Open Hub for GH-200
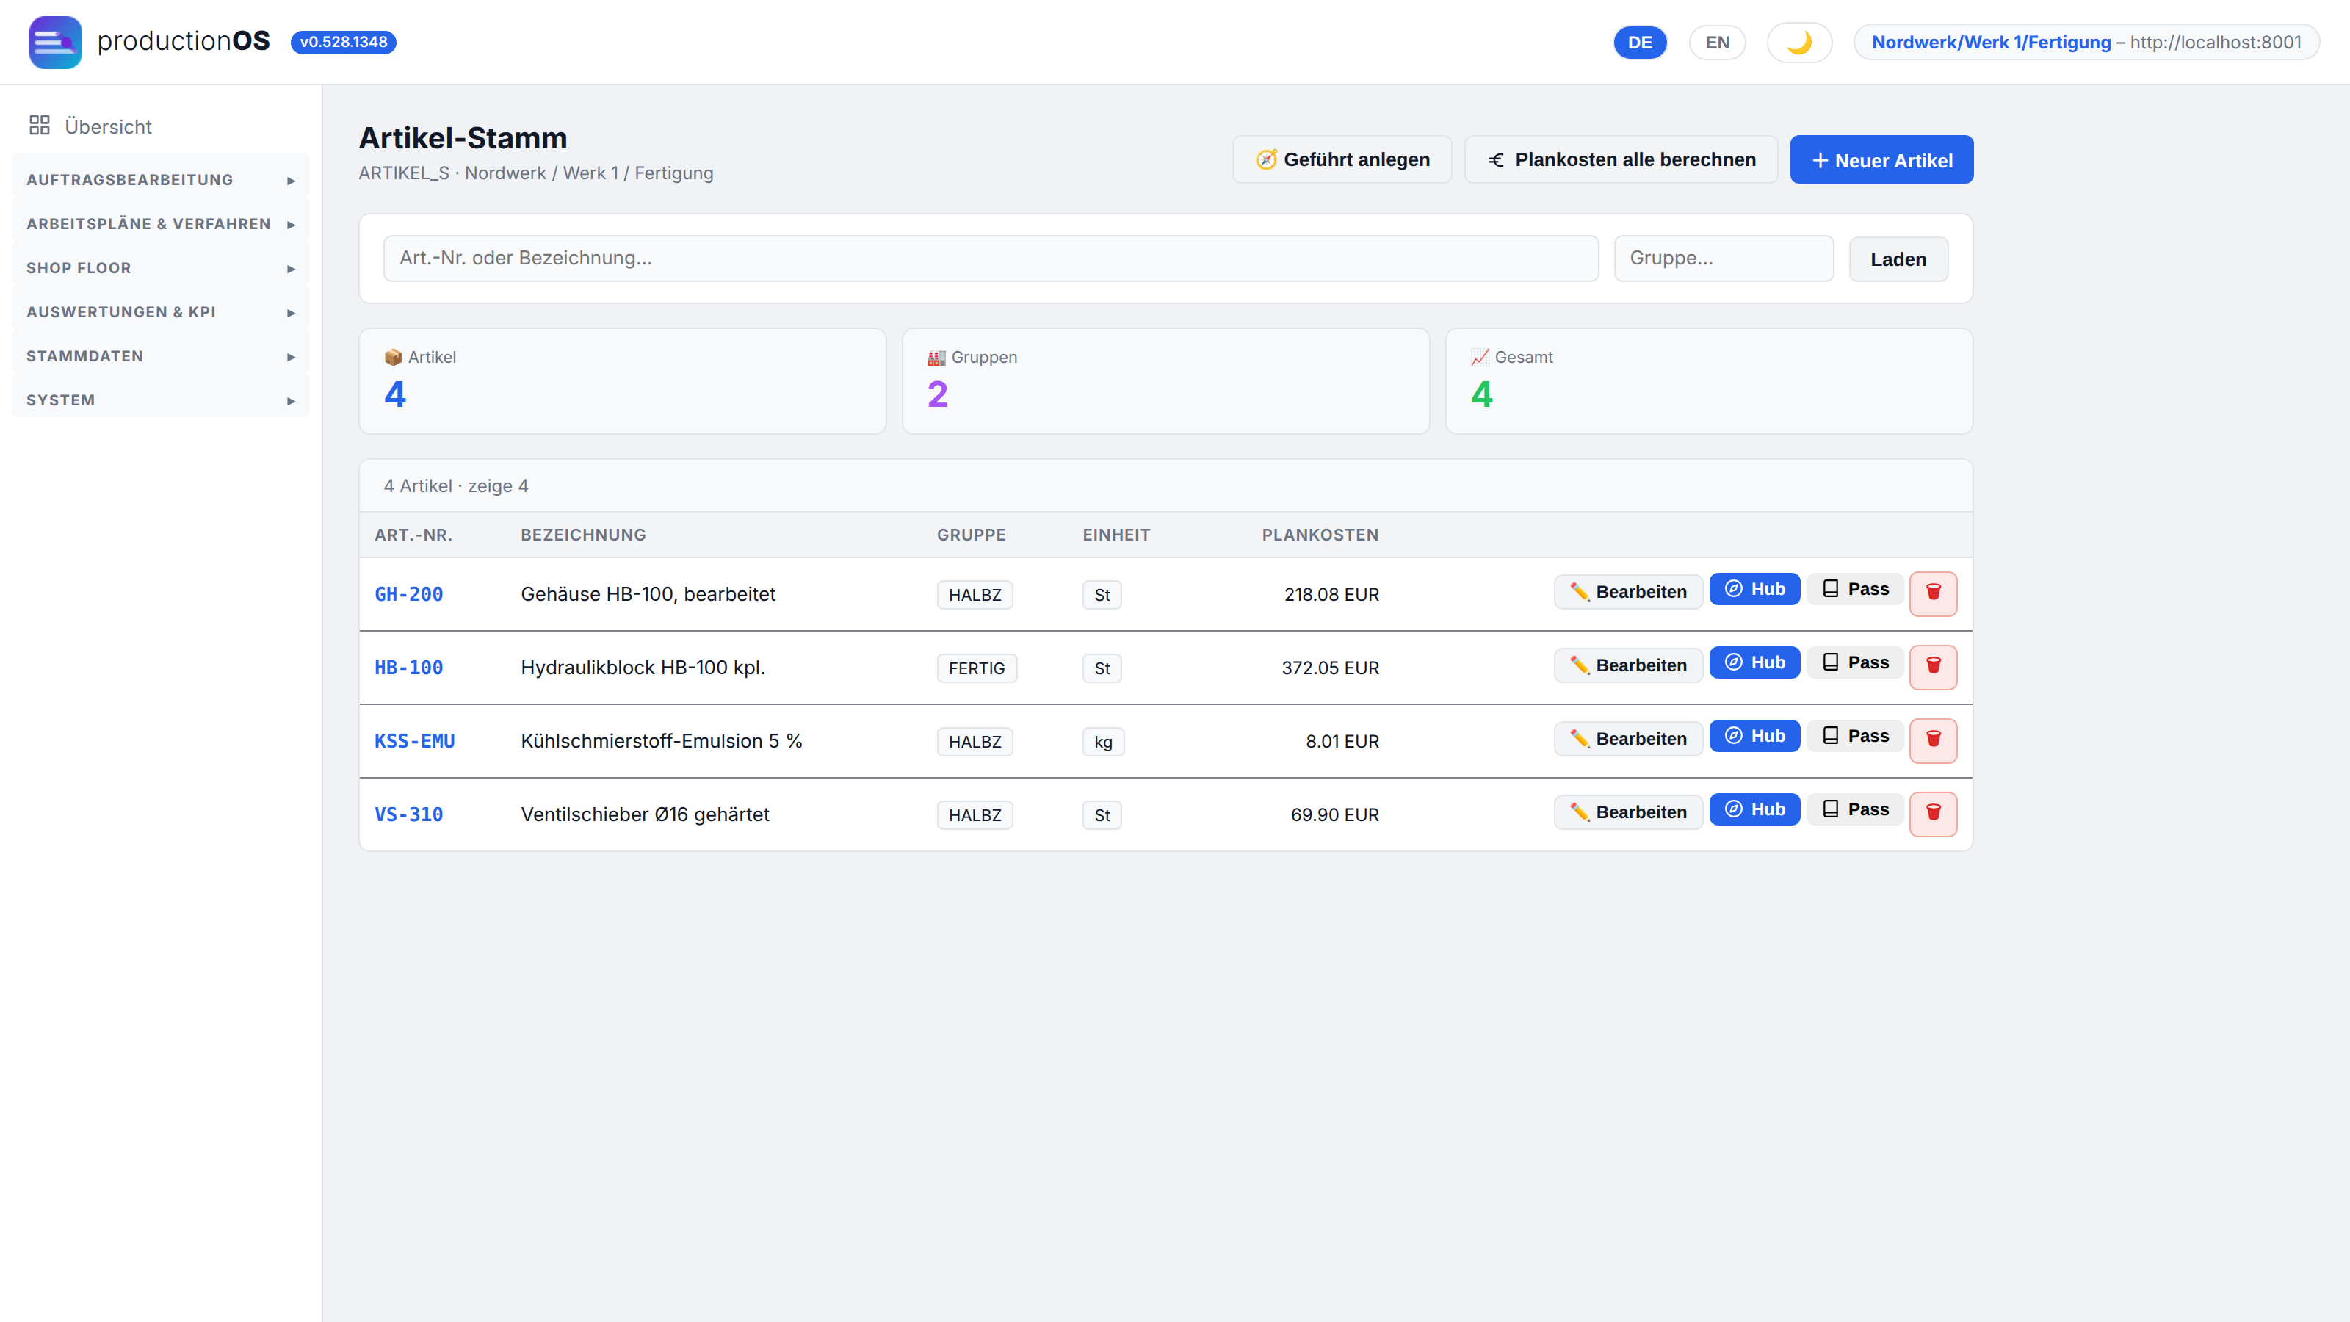Screen dimensions: 2350x1322 click(1754, 588)
